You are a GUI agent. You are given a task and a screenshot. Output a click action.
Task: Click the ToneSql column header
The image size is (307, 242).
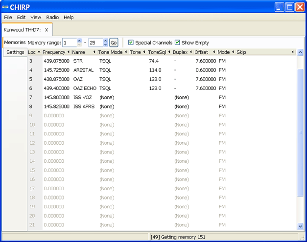point(159,52)
